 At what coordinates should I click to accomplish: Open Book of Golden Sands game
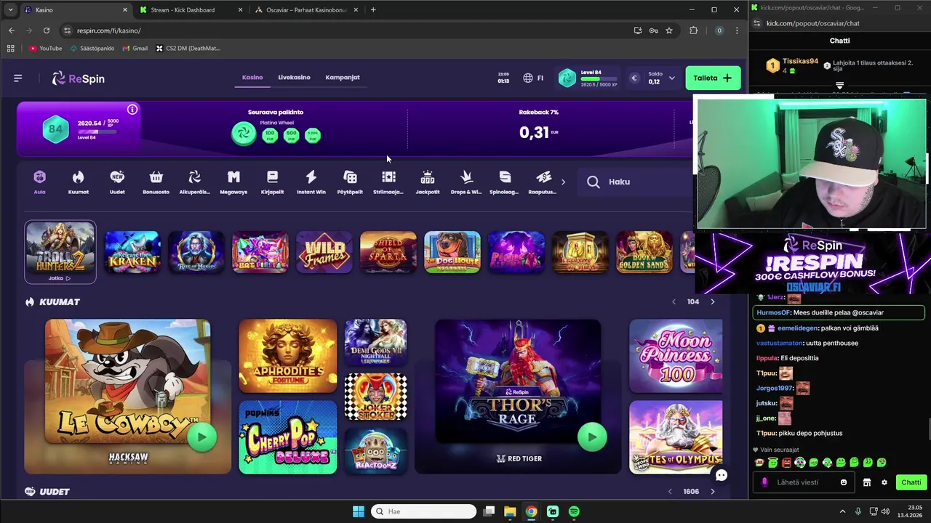point(644,252)
